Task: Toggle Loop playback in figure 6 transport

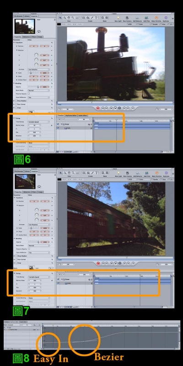Action: [x=119, y=108]
